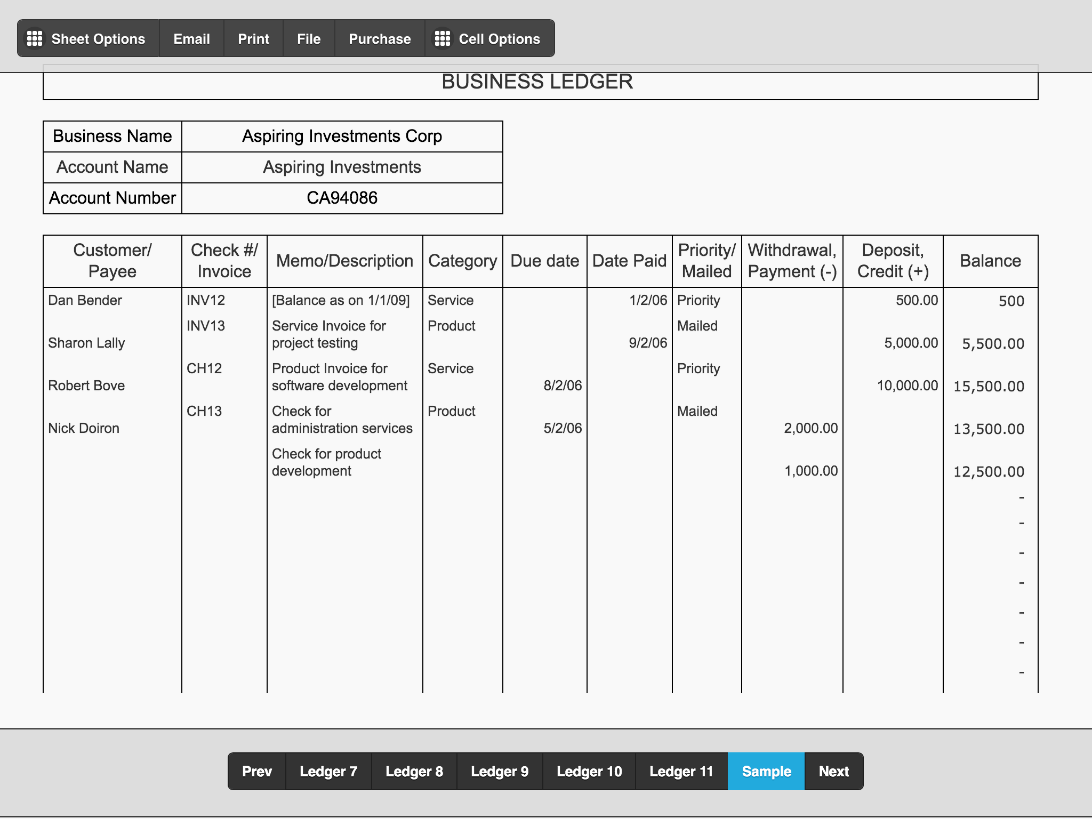The width and height of the screenshot is (1092, 819).
Task: Click the Prev navigation button
Action: coord(257,772)
